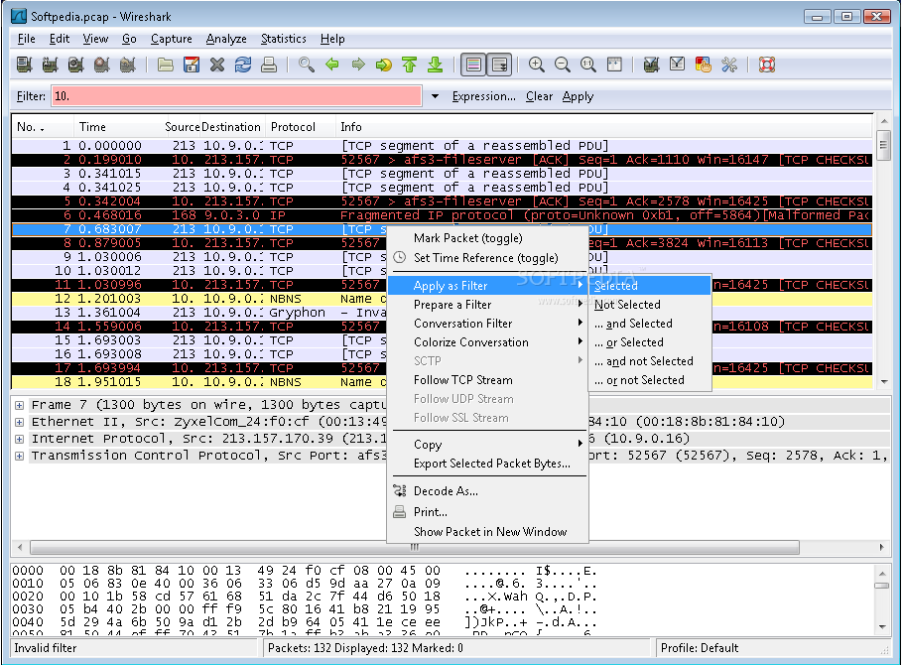Jump to first packet icon

[x=410, y=65]
